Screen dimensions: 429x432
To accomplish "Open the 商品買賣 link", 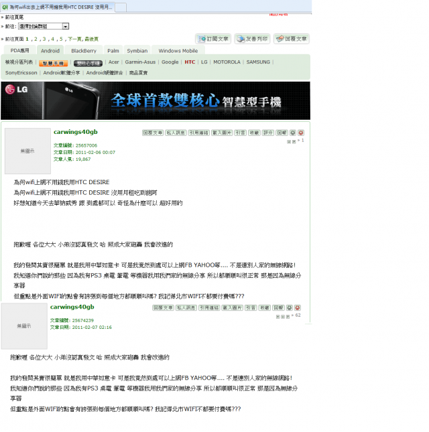I will pos(138,73).
